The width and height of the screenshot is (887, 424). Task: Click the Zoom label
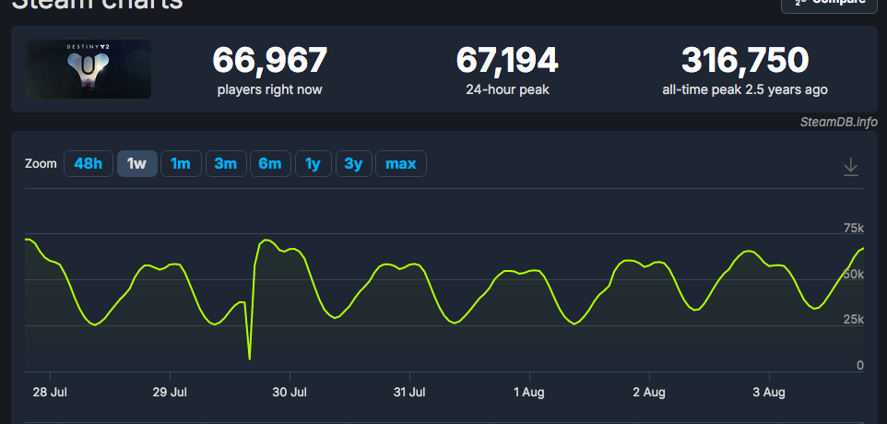tap(41, 164)
